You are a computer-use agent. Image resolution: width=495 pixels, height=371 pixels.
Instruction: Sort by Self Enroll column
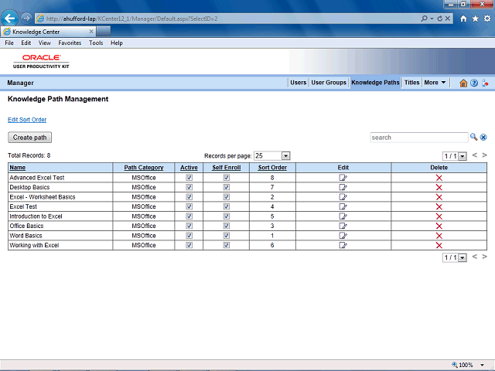click(x=226, y=168)
